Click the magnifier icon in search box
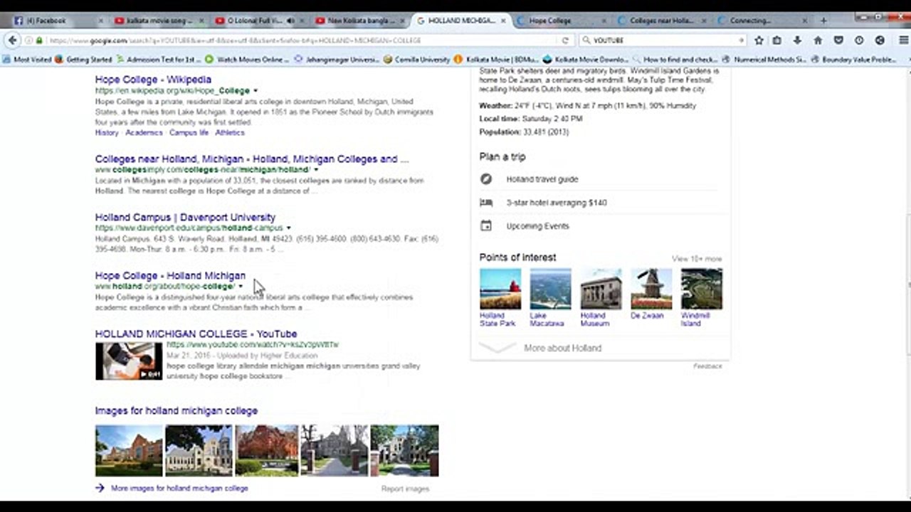Viewport: 911px width, 512px height. 586,41
